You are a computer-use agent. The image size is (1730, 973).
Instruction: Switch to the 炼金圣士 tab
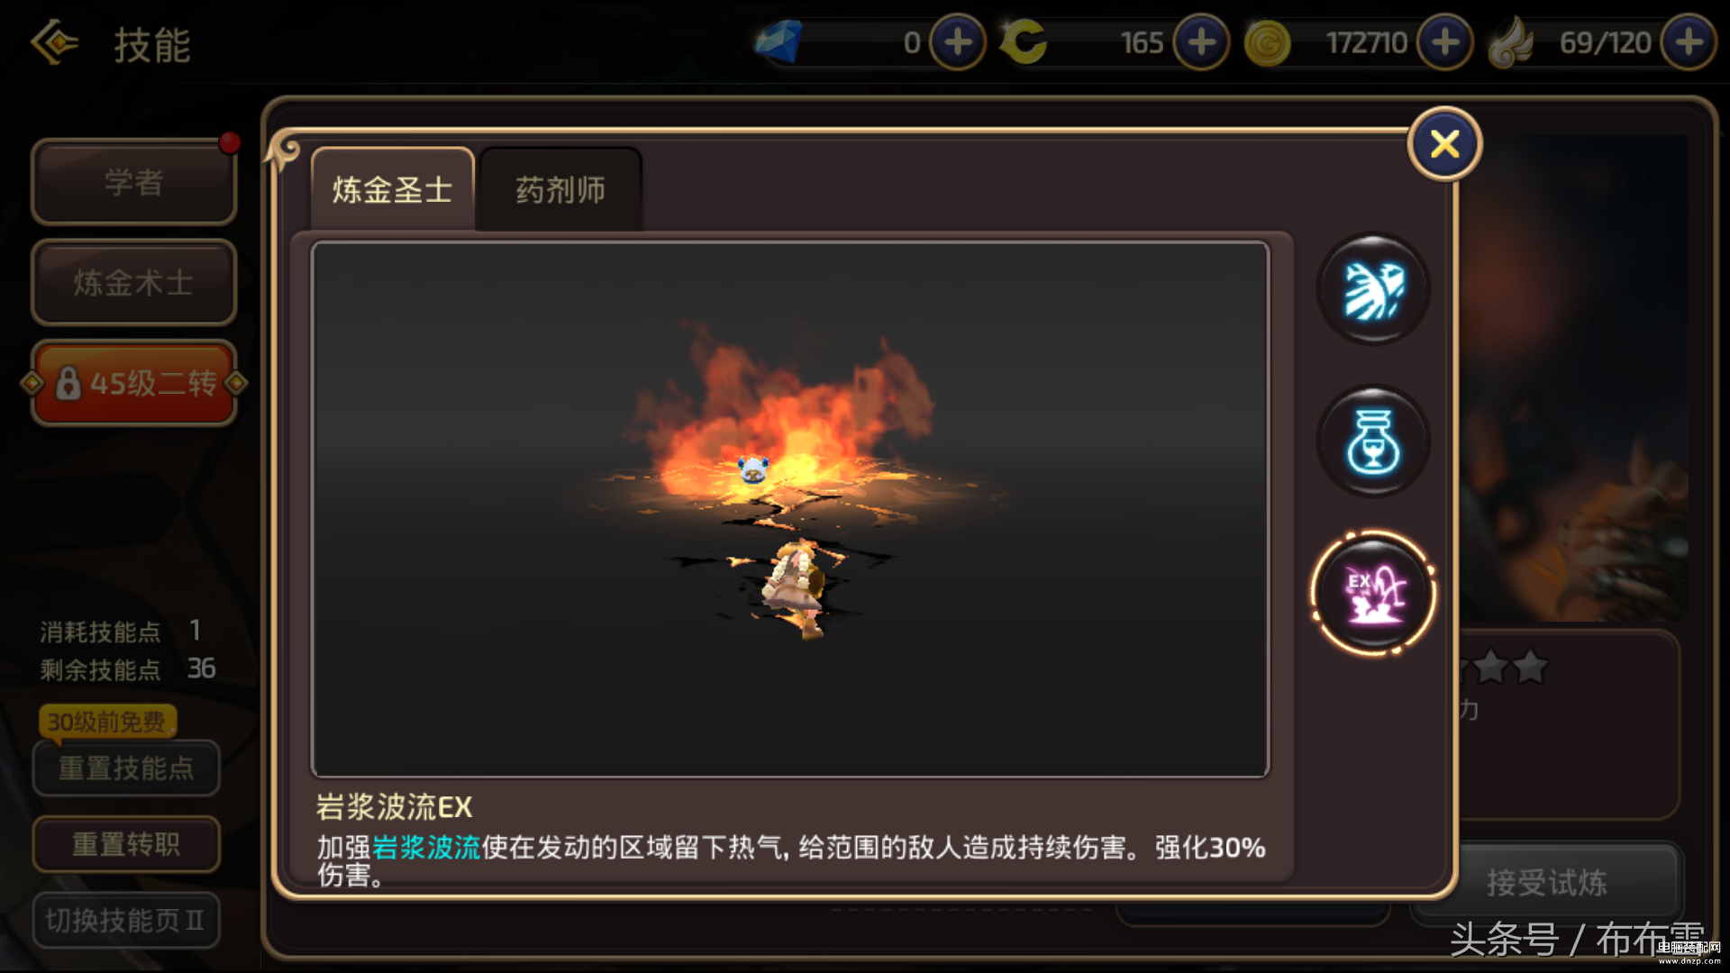[x=392, y=190]
